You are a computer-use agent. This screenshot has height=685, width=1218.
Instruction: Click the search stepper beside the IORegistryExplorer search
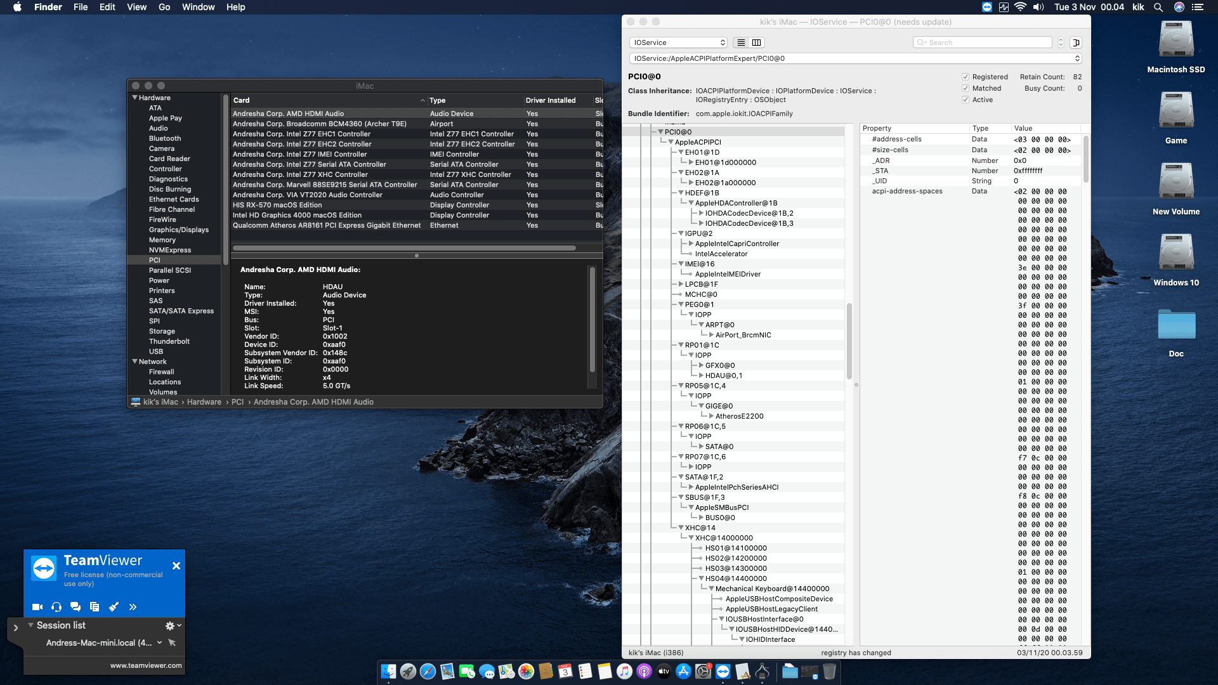(x=1061, y=42)
